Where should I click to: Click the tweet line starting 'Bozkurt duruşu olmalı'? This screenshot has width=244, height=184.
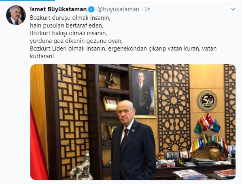[x=70, y=18]
